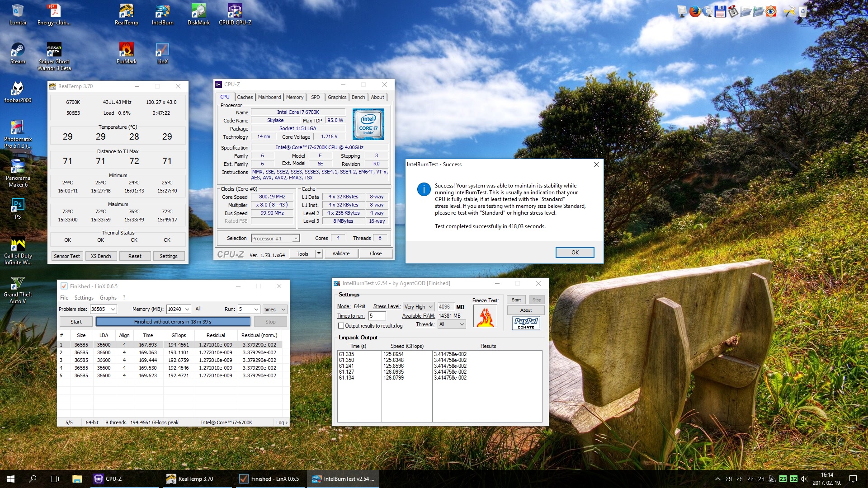This screenshot has height=488, width=868.
Task: Open the RealTemp desktop shortcut
Action: [126, 14]
